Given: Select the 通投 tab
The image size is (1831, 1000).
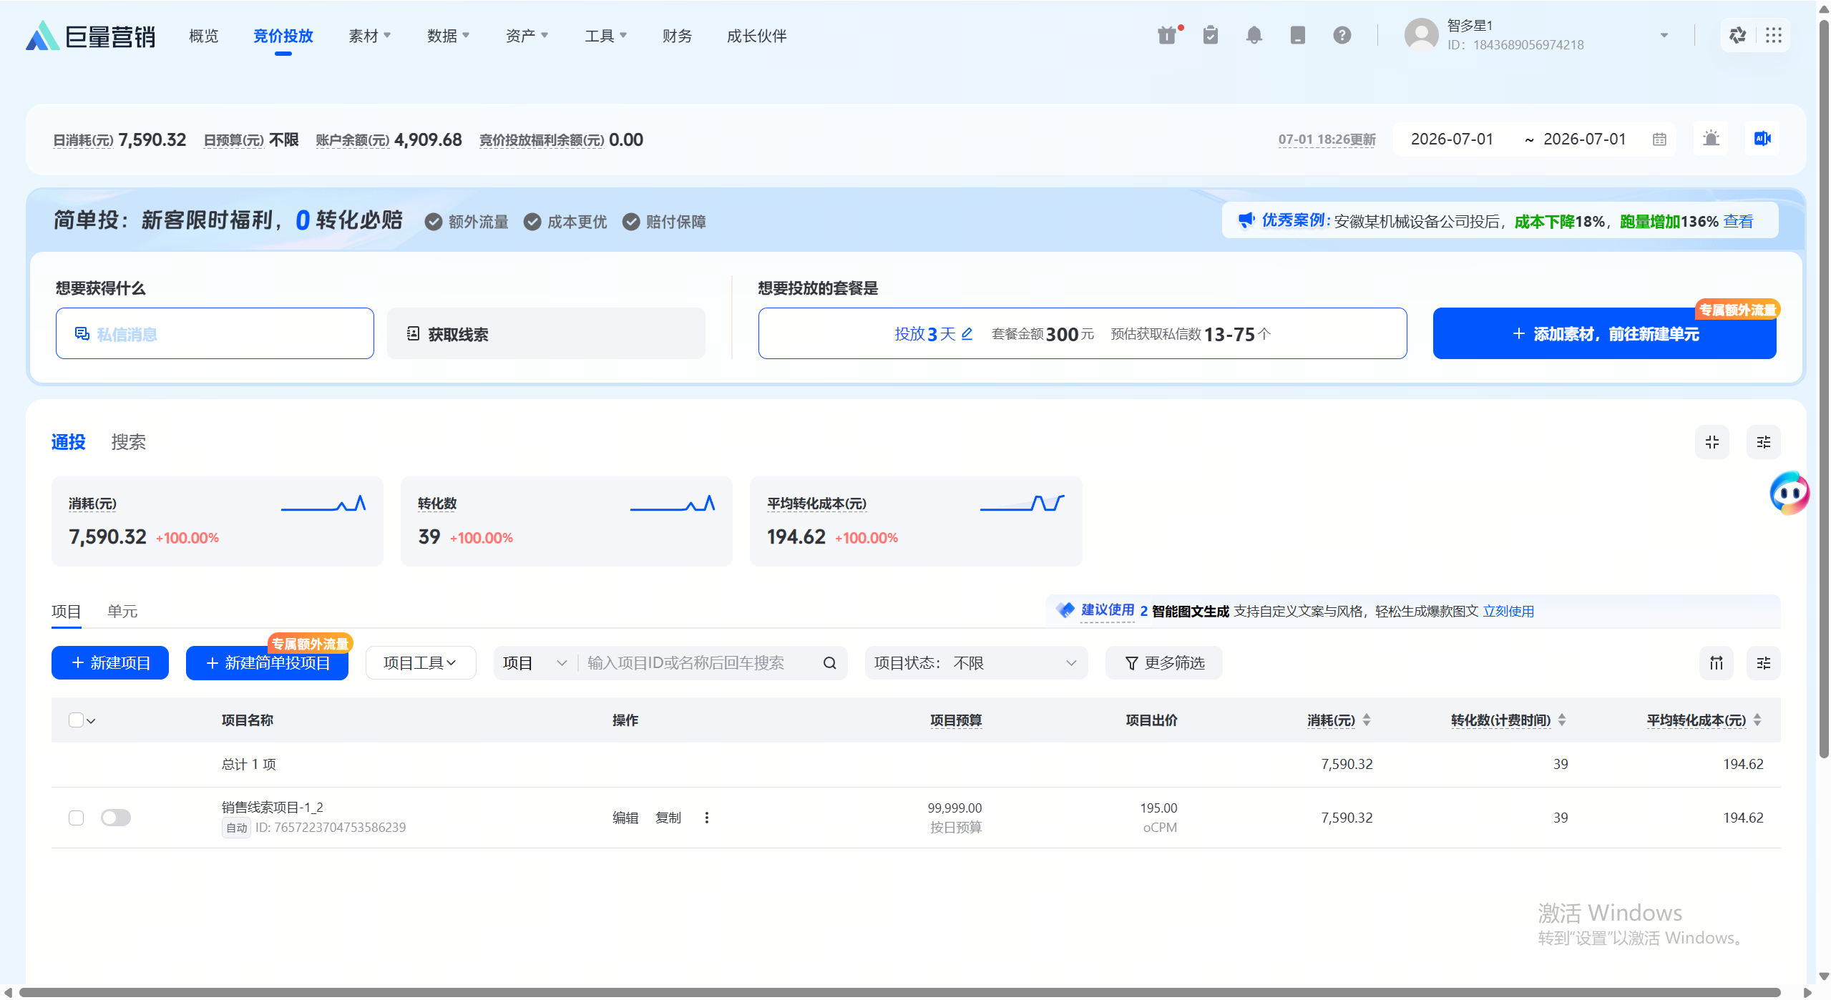Looking at the screenshot, I should [68, 442].
